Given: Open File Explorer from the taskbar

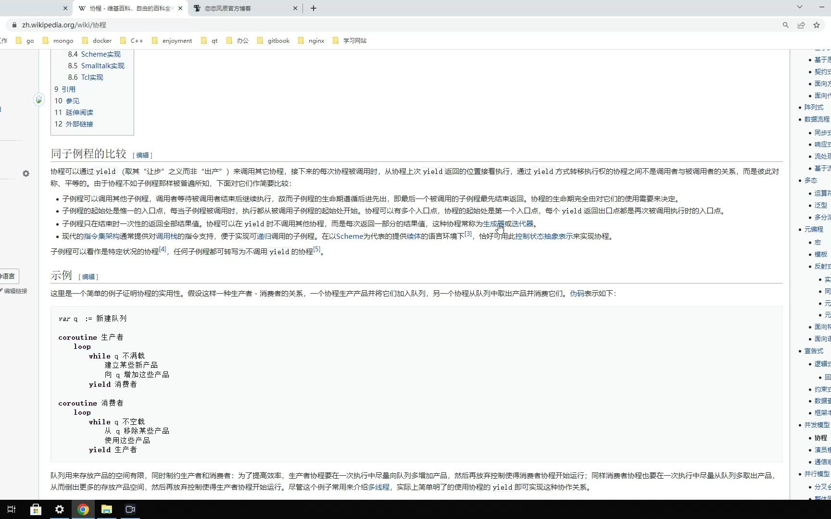Looking at the screenshot, I should 107,509.
